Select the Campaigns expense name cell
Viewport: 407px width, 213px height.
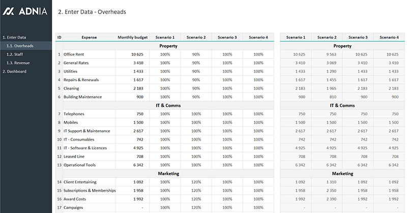click(x=89, y=207)
